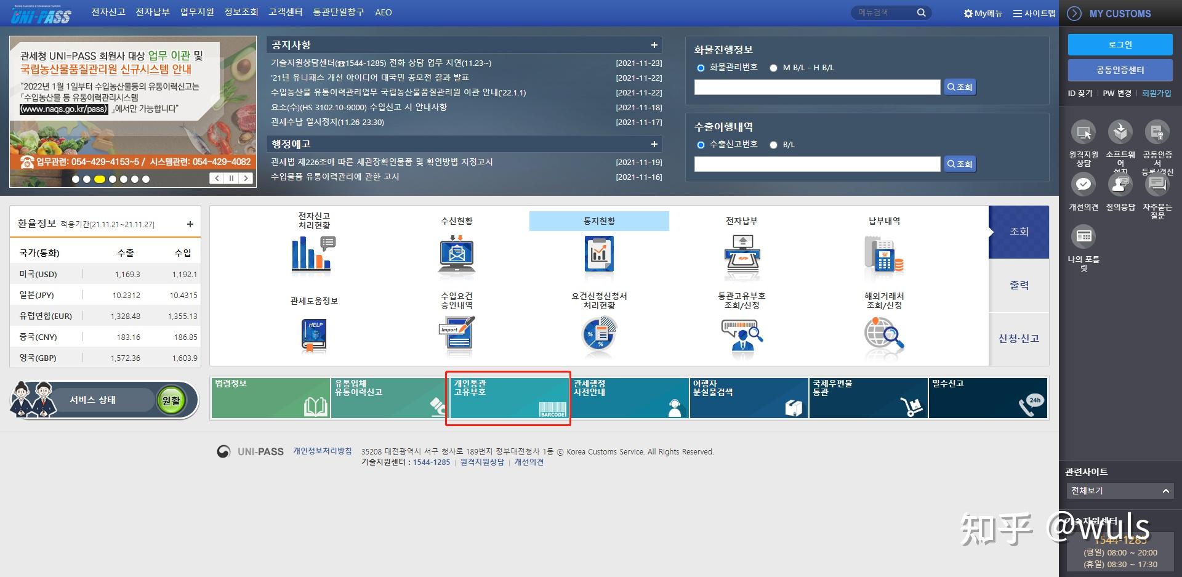This screenshot has height=577, width=1182.
Task: Switch to the 출력 tab
Action: coord(1019,285)
